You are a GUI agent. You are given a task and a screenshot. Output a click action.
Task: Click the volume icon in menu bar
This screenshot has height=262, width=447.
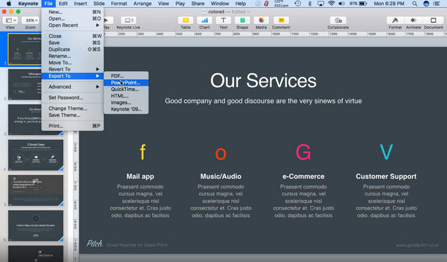[341, 4]
